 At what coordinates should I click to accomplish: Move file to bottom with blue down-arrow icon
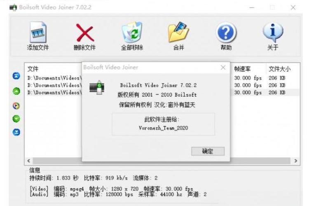tap(16, 132)
